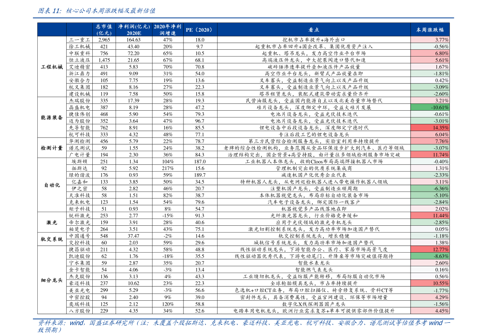Select the company name 浙江鼎力

[79, 74]
